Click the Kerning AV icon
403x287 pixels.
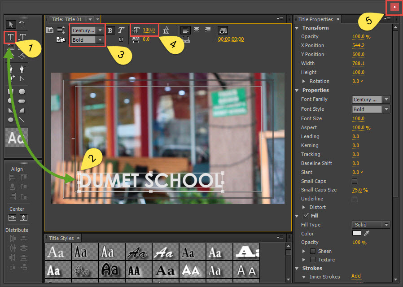136,39
